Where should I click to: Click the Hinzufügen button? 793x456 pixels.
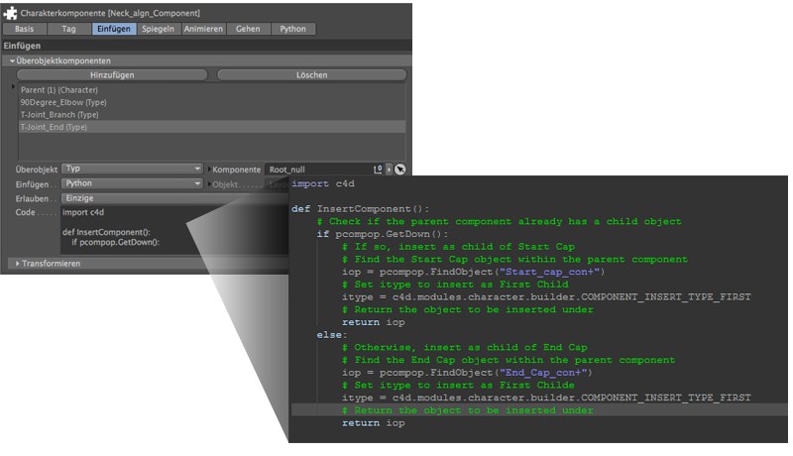(112, 74)
